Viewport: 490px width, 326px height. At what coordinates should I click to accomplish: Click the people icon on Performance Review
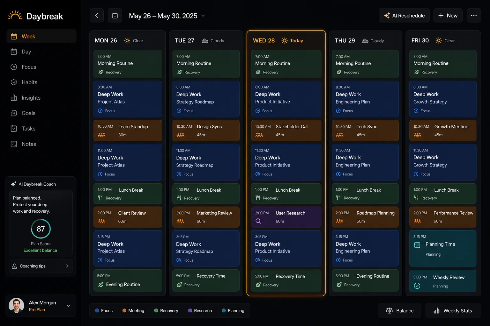tap(417, 221)
